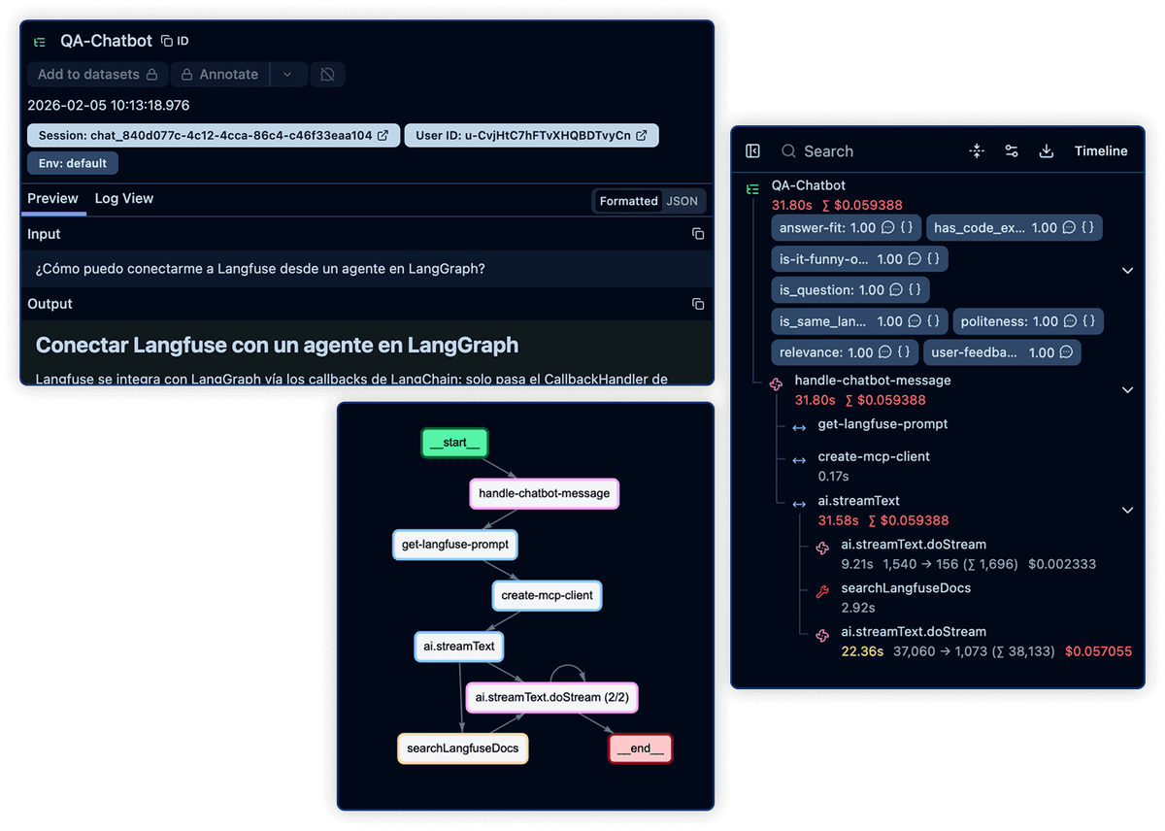
Task: Switch to the Log View tab
Action: pyautogui.click(x=123, y=199)
